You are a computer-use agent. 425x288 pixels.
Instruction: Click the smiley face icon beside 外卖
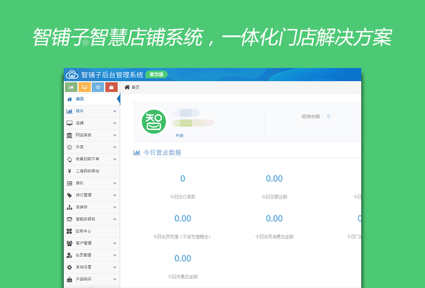pyautogui.click(x=69, y=147)
